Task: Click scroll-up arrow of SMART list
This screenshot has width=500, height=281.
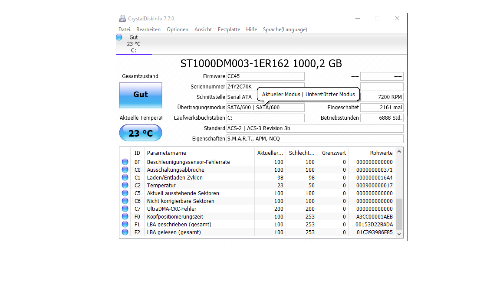Action: [399, 152]
